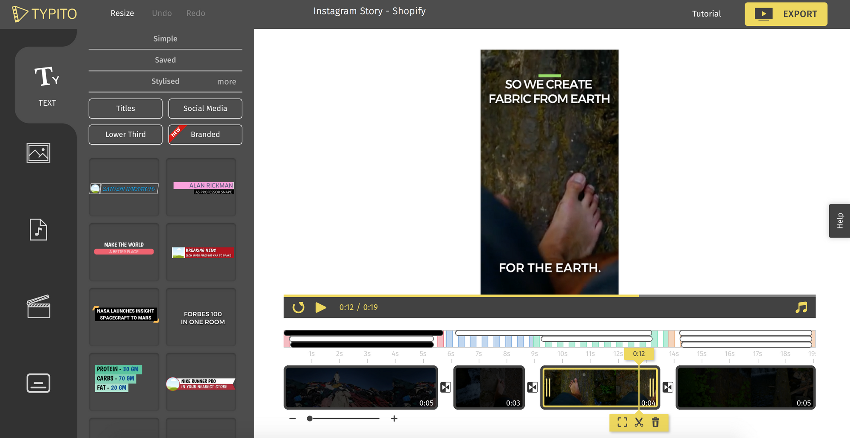
Task: Open the Audio file panel icon
Action: pos(38,230)
